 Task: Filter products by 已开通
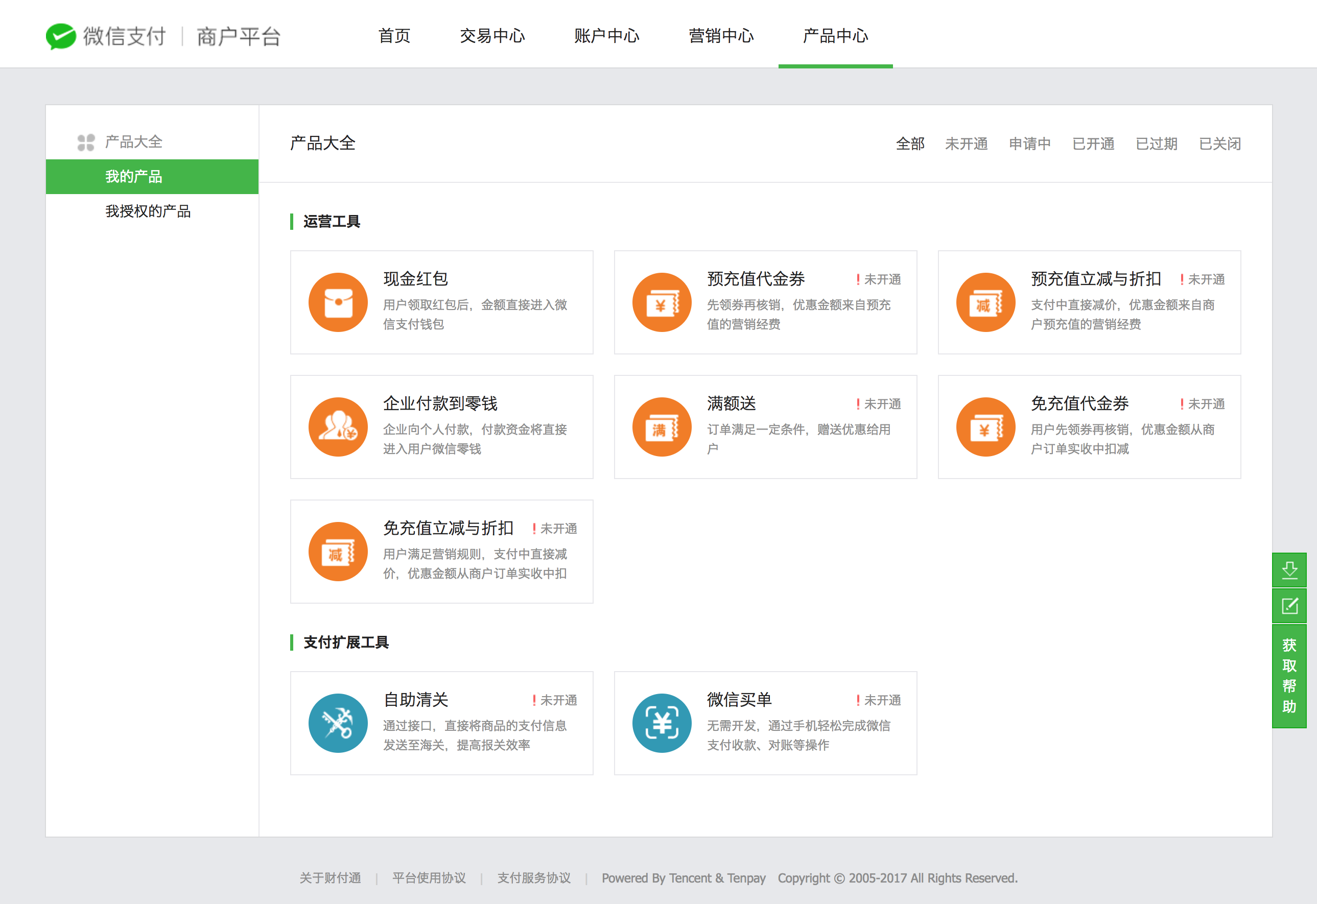(x=1093, y=144)
